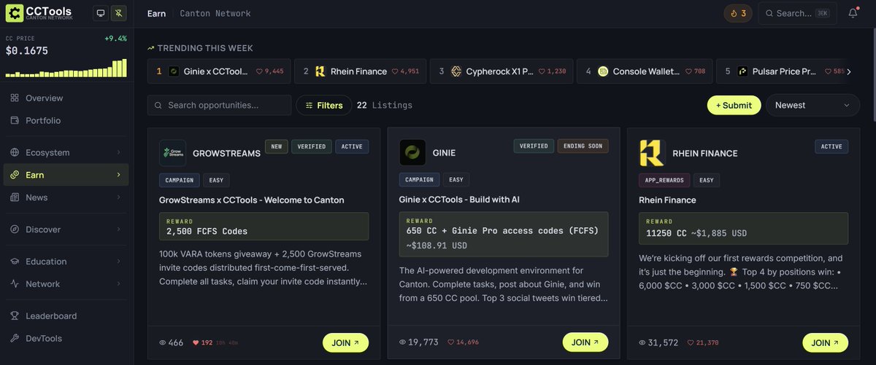Viewport: 876px width, 365px height.
Task: Select the Canton Network breadcrumb
Action: tap(215, 13)
